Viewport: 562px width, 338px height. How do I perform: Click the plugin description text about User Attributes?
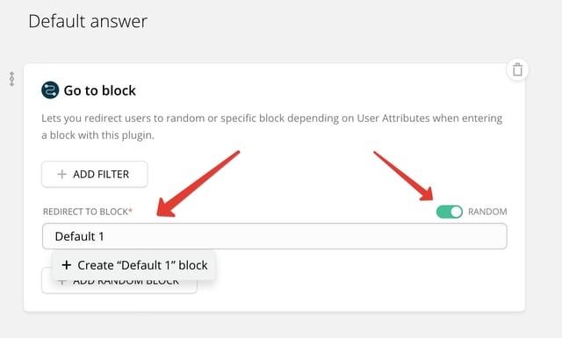point(271,126)
